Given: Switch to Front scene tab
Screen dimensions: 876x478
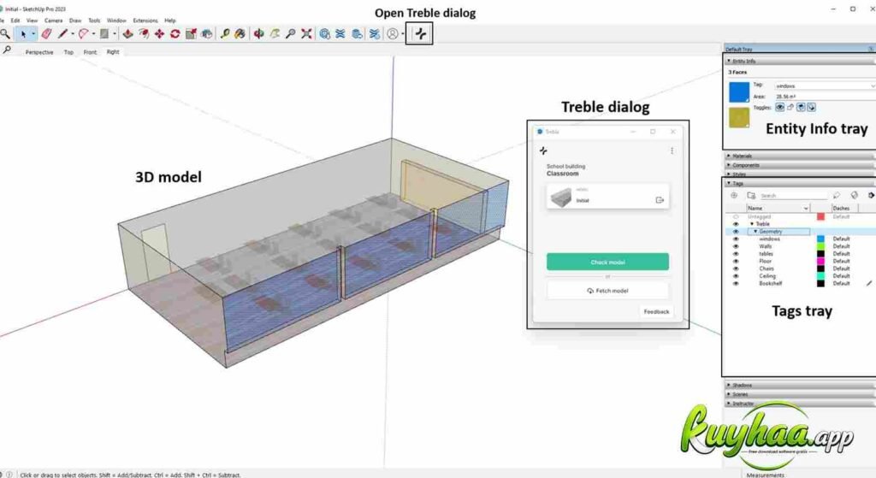Looking at the screenshot, I should coord(90,52).
